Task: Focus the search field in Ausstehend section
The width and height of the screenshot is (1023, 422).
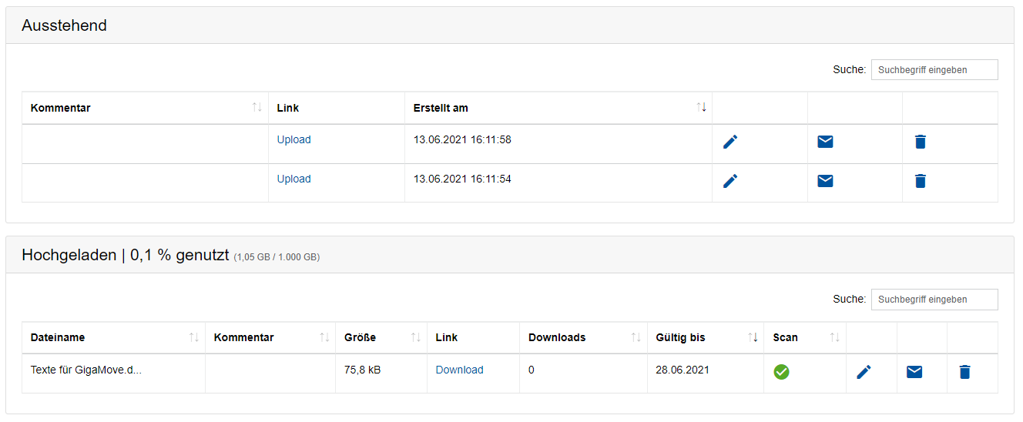Action: 934,70
